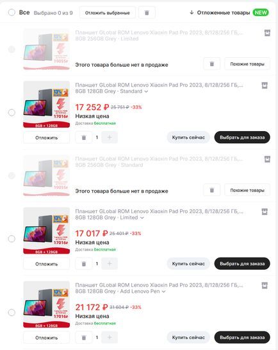Click the trash icon of the 17 017 ₽ tablet

(x=84, y=264)
